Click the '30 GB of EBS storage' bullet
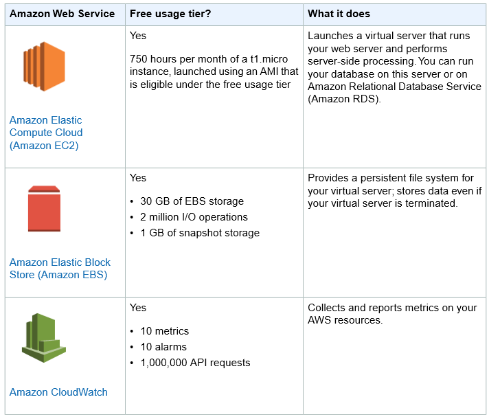489x417 pixels. pos(192,201)
